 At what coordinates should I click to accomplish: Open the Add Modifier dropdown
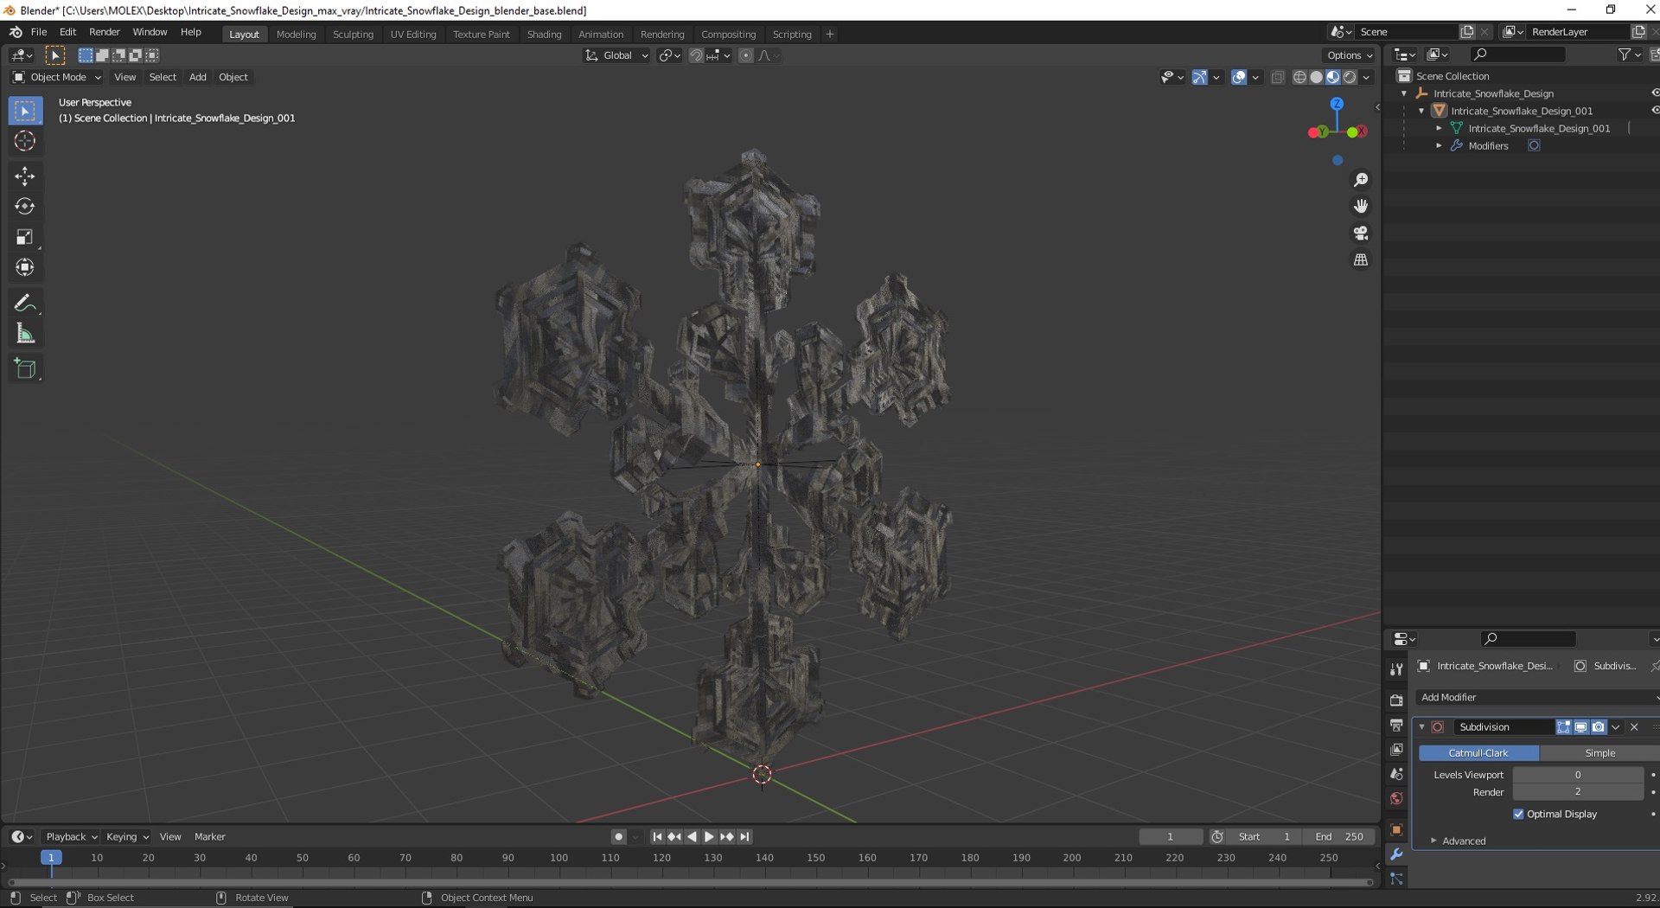pos(1537,698)
